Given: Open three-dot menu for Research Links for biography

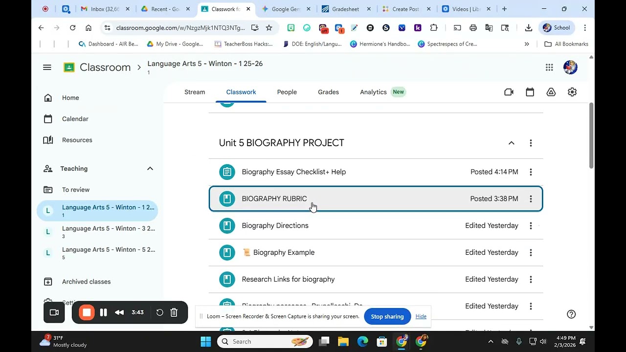Looking at the screenshot, I should click(531, 279).
